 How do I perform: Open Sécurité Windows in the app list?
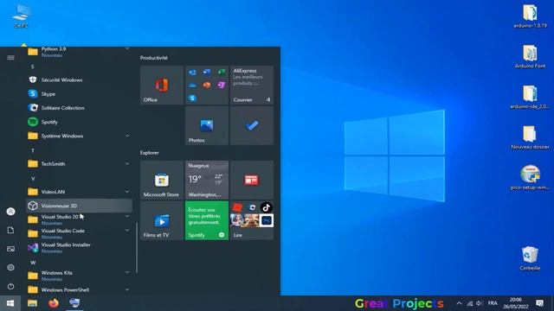[x=79, y=80]
